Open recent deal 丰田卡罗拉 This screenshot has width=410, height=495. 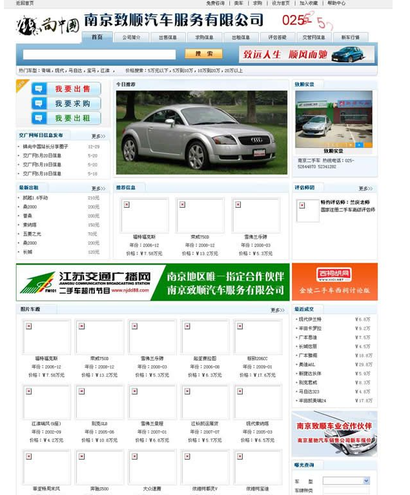310,328
